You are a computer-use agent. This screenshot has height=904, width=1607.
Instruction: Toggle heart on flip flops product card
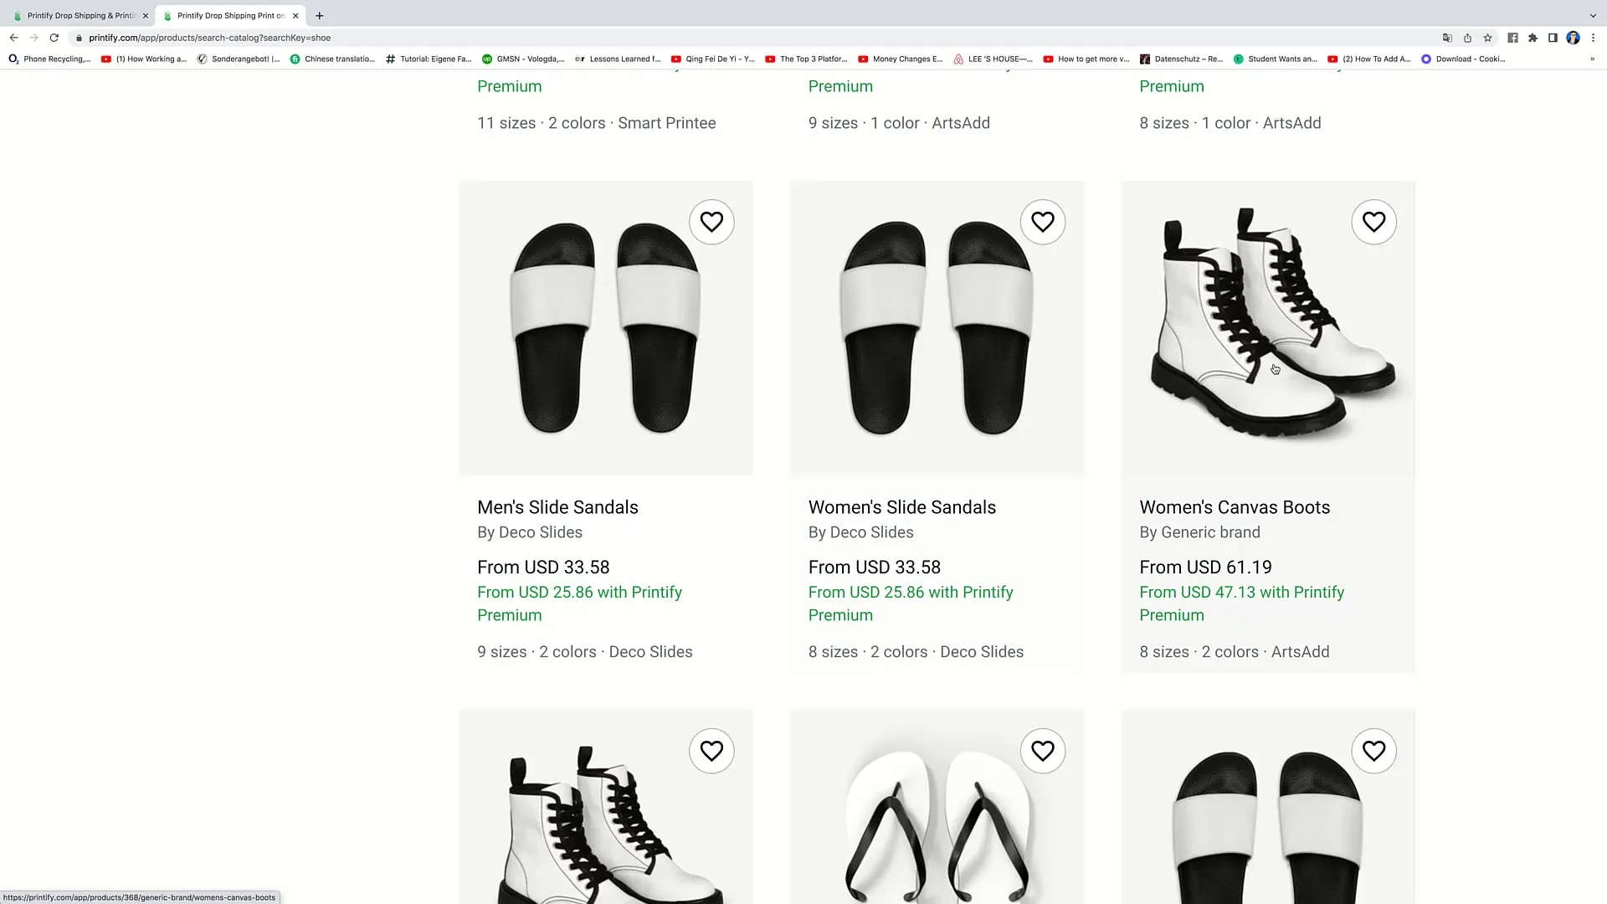click(1043, 751)
